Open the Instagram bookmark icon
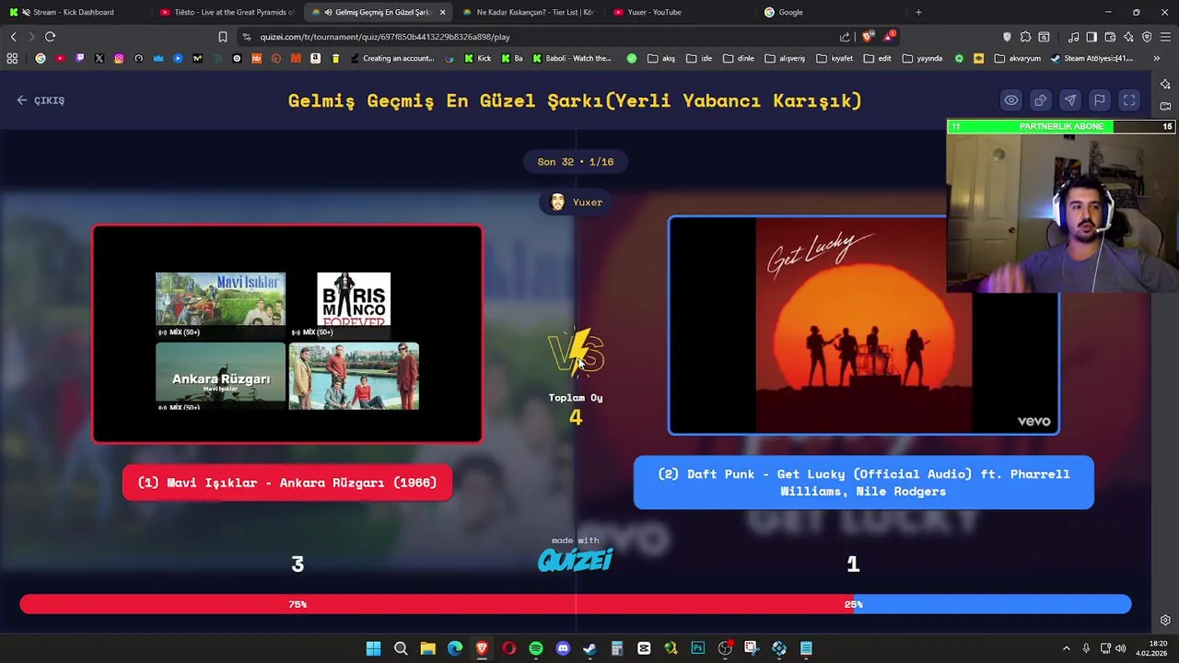 [119, 58]
